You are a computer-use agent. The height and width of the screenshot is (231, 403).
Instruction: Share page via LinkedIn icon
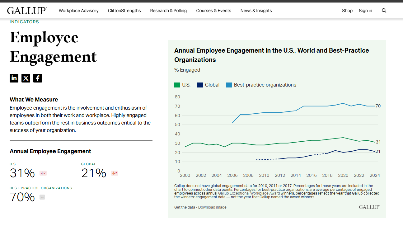[x=14, y=78]
